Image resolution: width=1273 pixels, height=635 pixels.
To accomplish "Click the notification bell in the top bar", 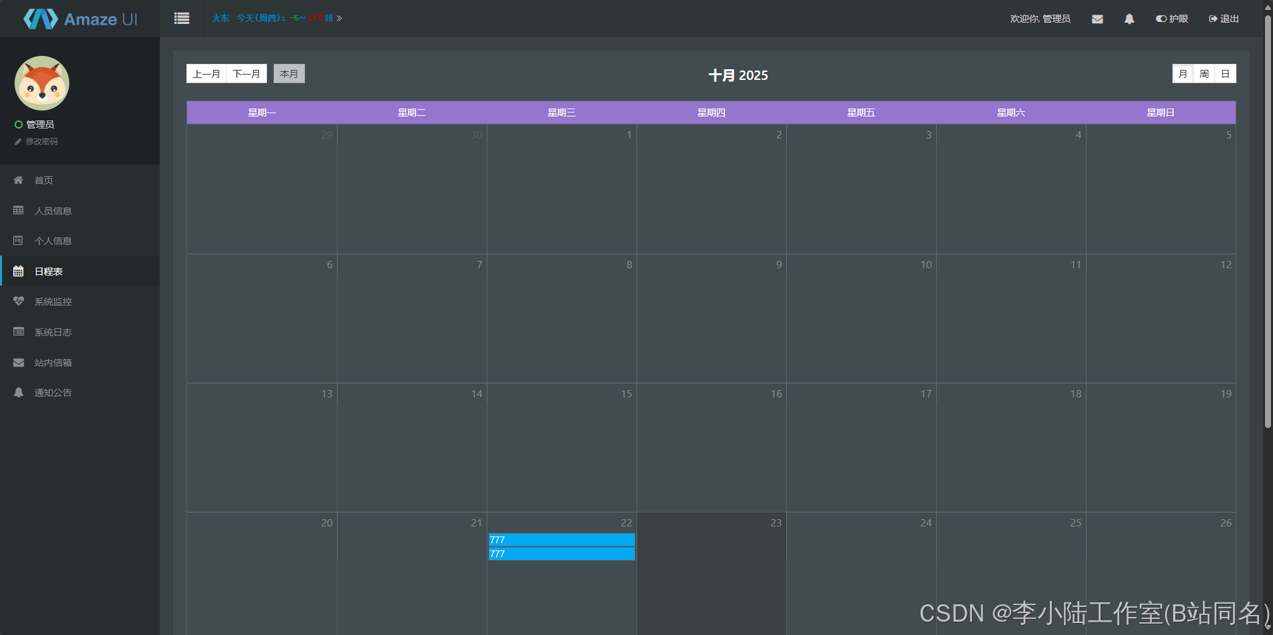I will coord(1129,18).
